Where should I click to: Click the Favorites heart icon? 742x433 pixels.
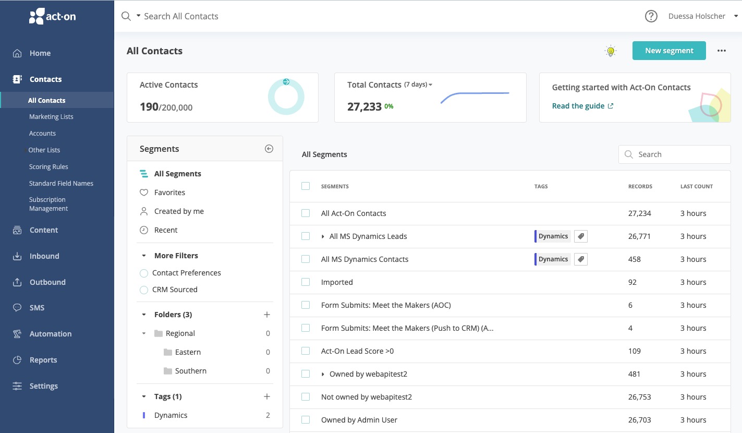(x=144, y=193)
